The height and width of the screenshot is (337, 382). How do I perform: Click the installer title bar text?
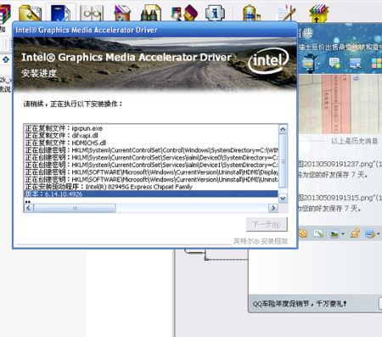87,30
